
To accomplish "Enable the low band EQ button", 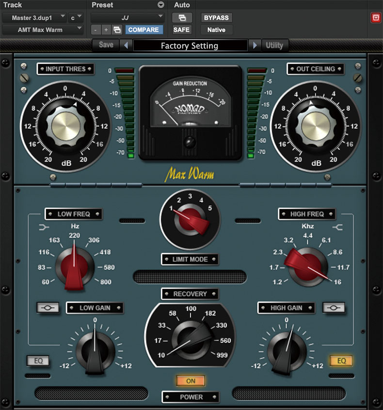I will 38,361.
